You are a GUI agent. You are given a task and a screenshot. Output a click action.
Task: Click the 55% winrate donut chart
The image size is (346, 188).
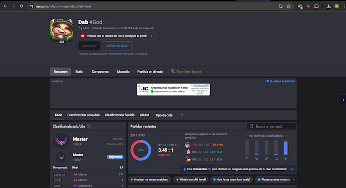[141, 150]
